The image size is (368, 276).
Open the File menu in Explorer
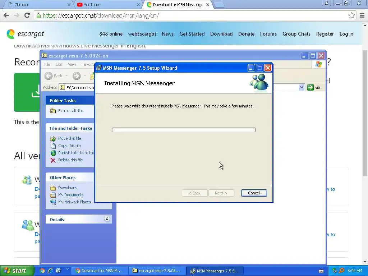47,64
